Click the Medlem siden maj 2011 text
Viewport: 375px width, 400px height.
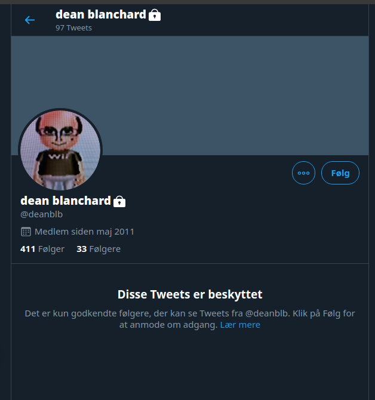pyautogui.click(x=84, y=232)
